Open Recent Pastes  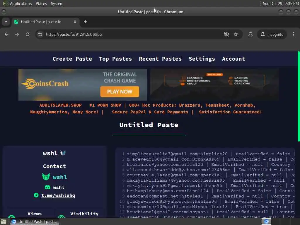[160, 59]
